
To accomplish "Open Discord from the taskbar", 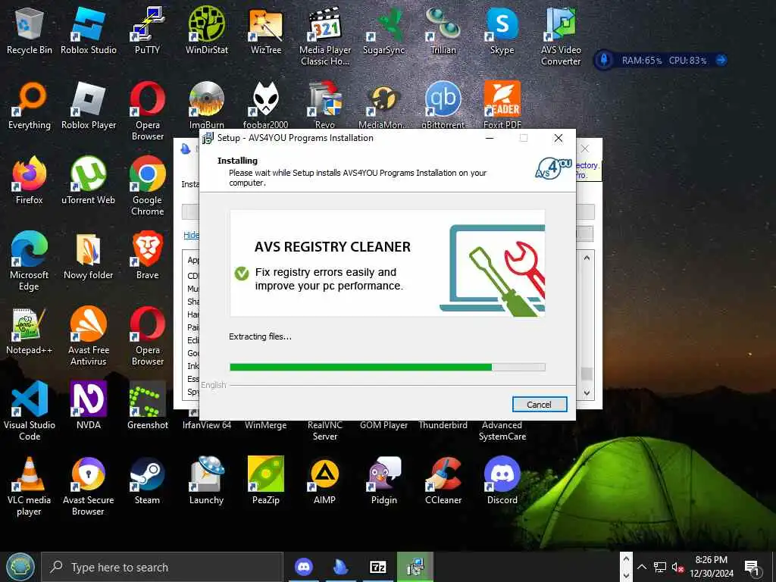I will [303, 567].
